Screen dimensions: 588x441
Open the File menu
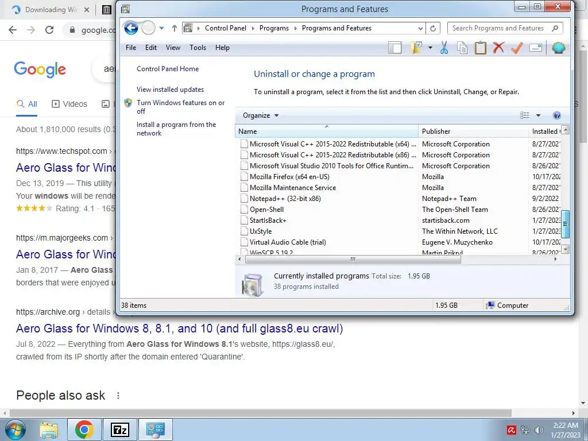131,48
